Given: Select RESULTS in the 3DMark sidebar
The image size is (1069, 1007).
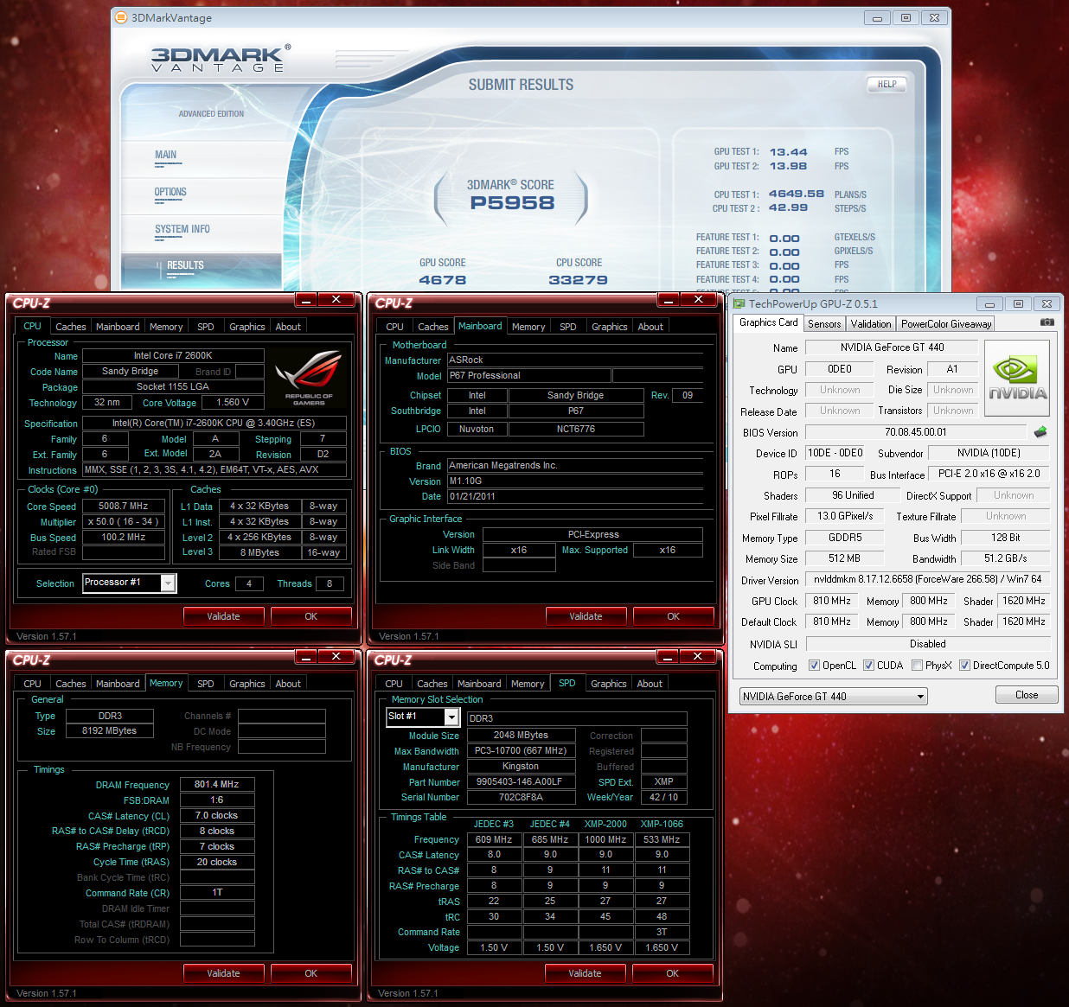Looking at the screenshot, I should coord(185,266).
